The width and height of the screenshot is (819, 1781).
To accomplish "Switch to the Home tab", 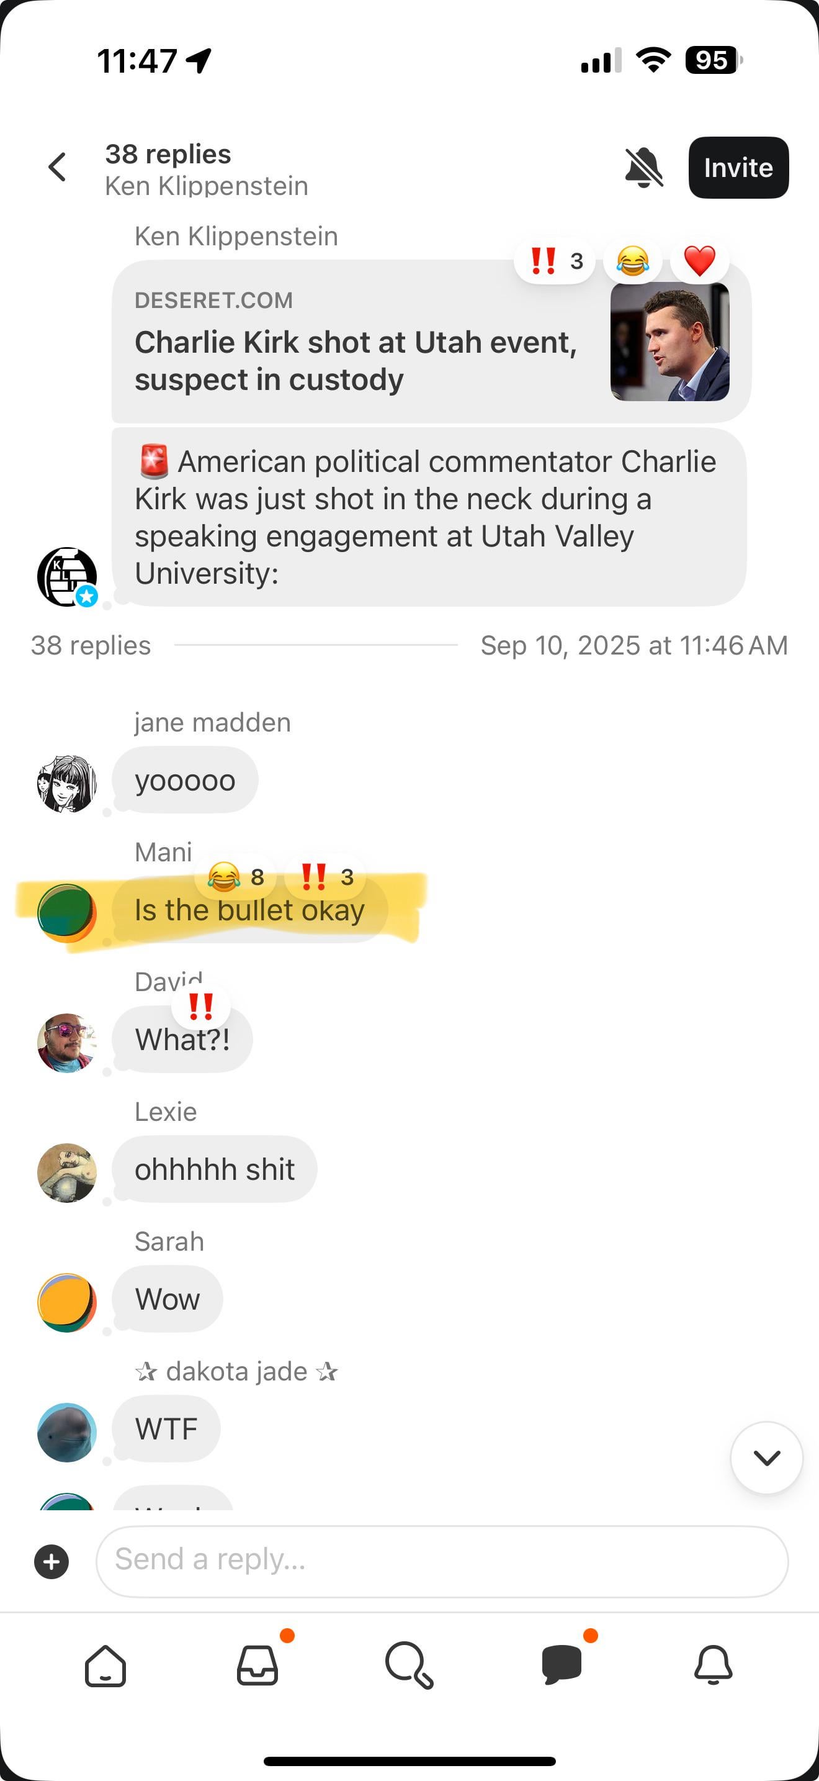I will (x=105, y=1665).
